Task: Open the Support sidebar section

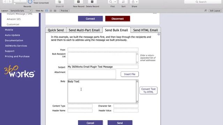Action: point(10,51)
